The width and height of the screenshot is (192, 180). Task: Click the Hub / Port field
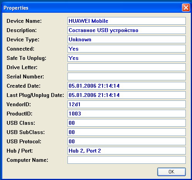pos(126,151)
